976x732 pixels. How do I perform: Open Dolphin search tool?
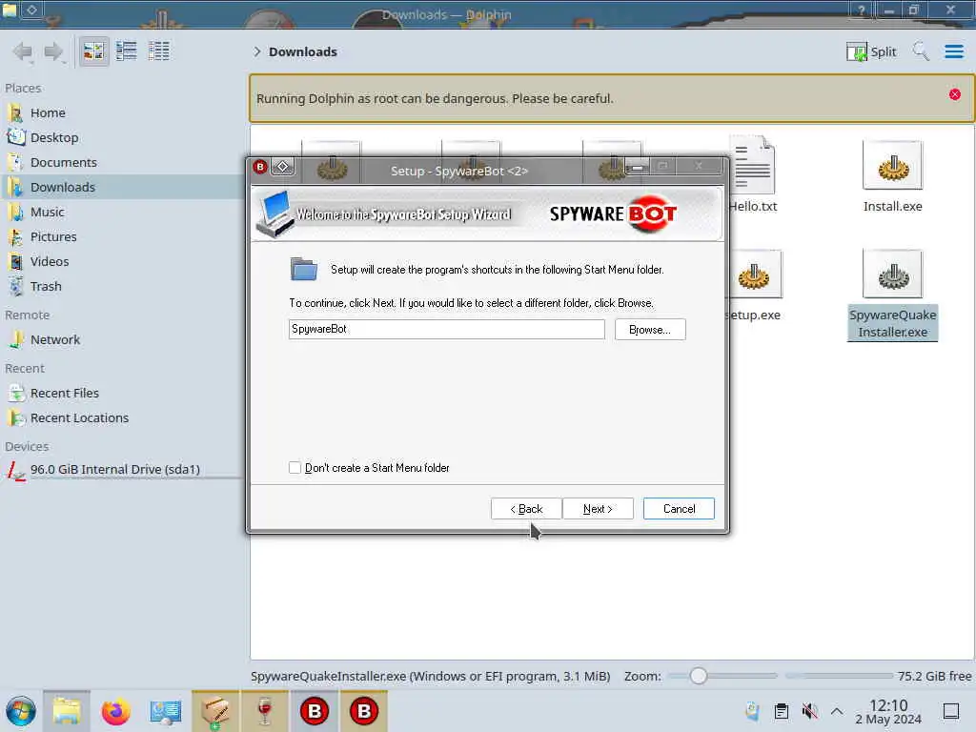pyautogui.click(x=921, y=51)
